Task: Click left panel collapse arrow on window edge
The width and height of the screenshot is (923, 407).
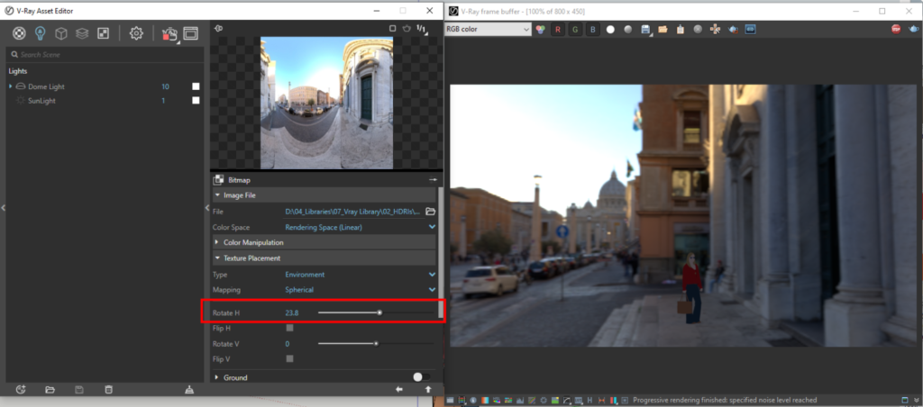Action: click(x=3, y=207)
